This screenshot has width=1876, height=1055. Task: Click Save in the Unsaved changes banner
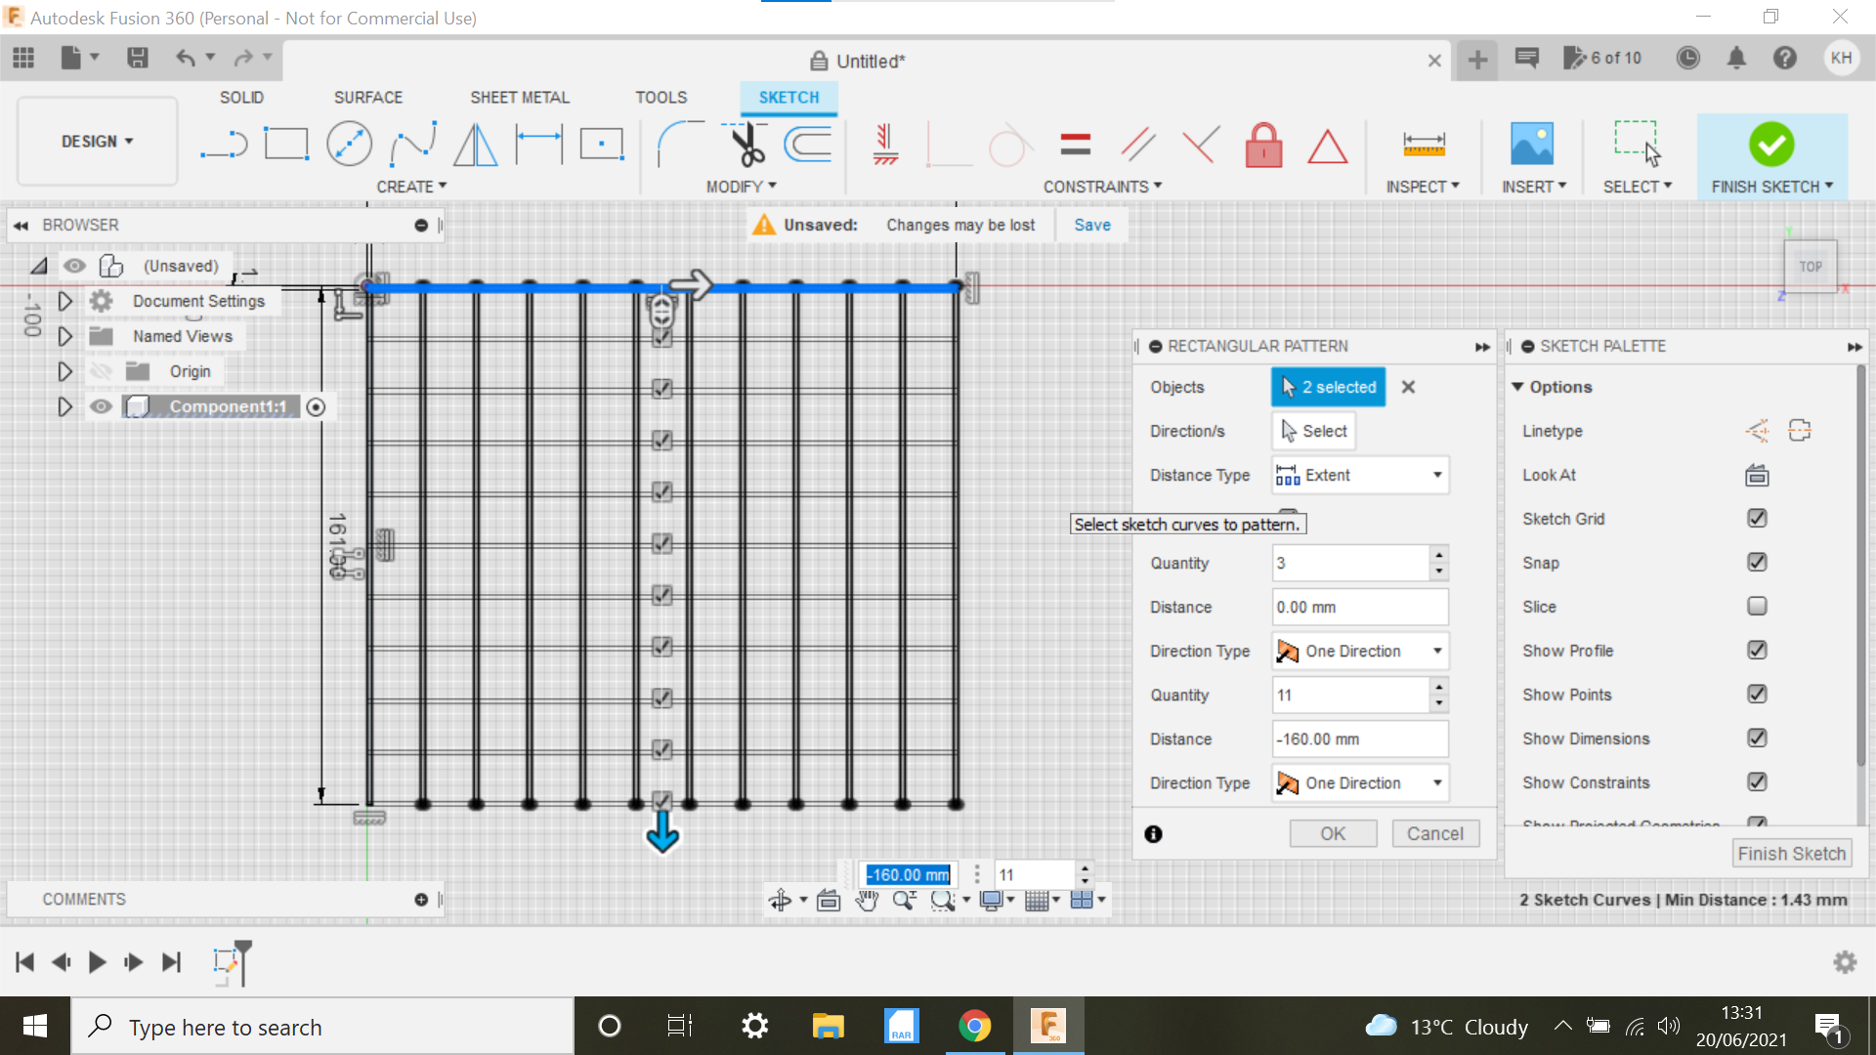click(1091, 225)
